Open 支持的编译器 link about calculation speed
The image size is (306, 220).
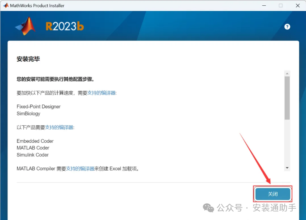(x=101, y=93)
